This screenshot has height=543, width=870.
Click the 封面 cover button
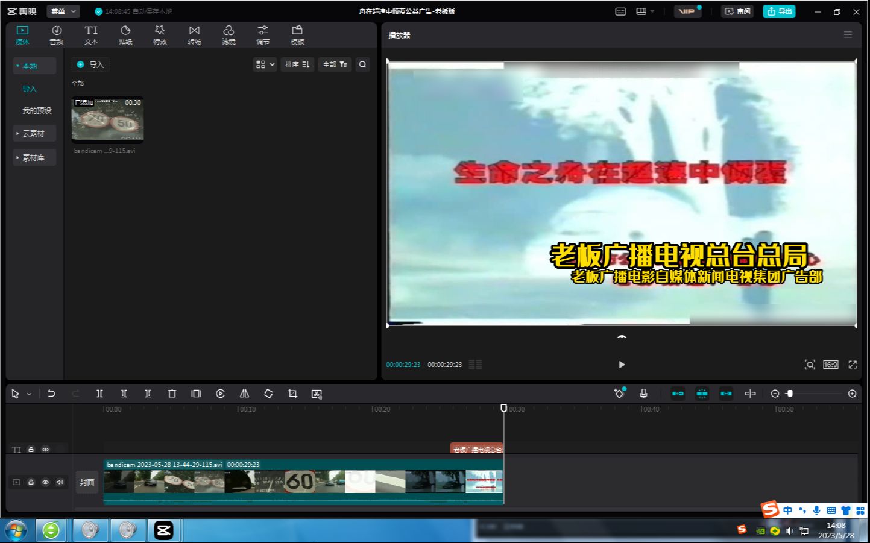point(87,482)
